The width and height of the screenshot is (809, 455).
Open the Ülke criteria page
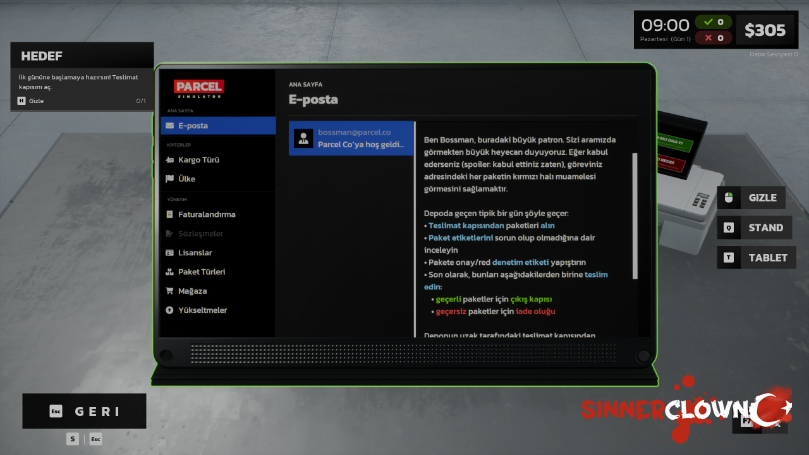218,179
